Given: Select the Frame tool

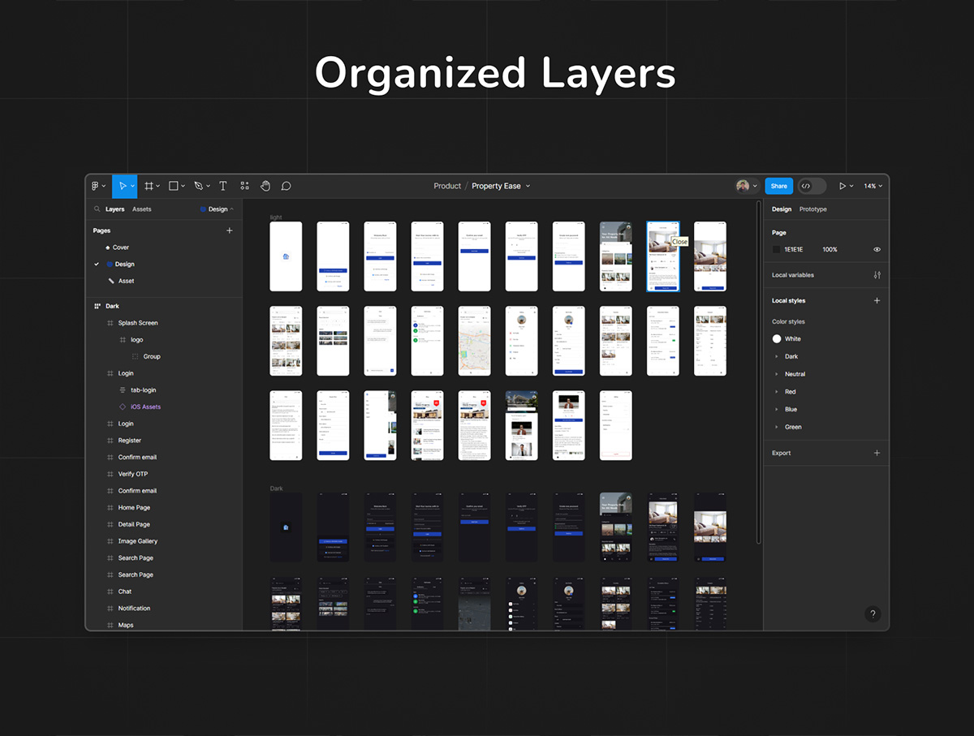Looking at the screenshot, I should [x=149, y=186].
